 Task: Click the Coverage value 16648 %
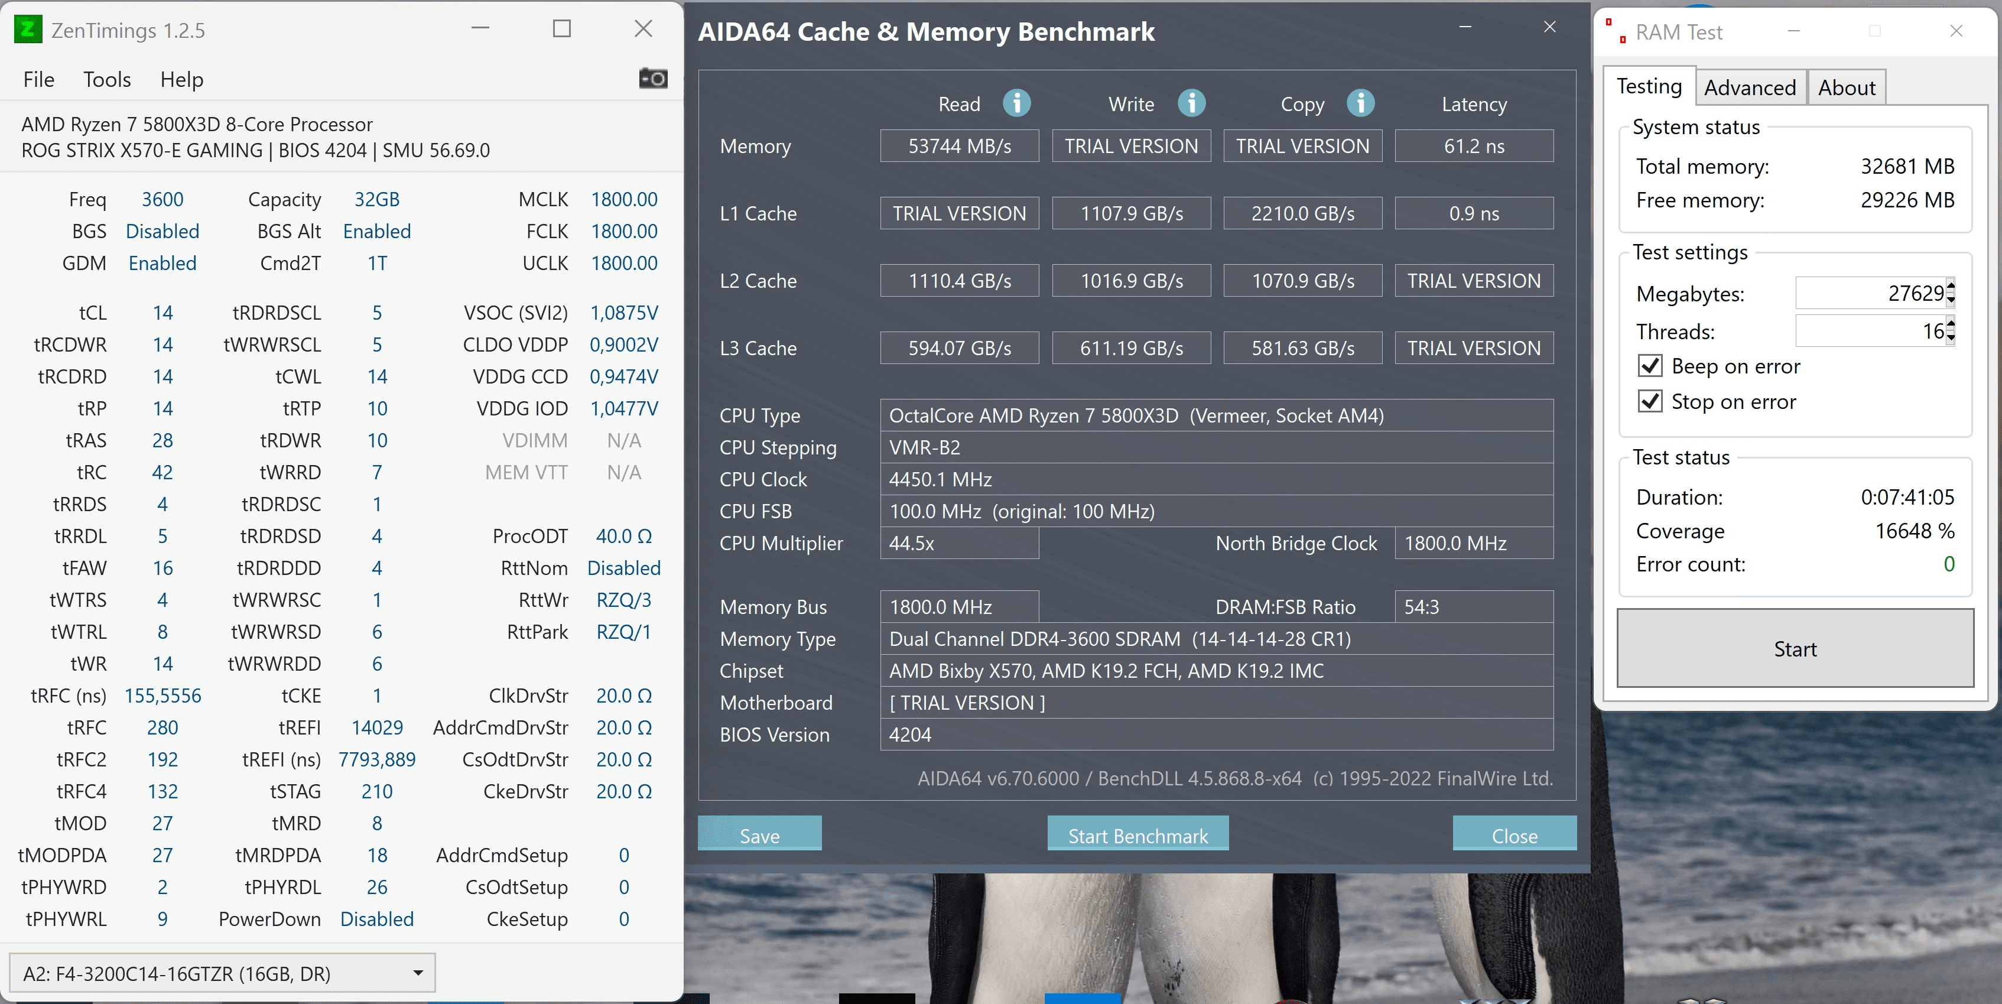click(x=1914, y=531)
